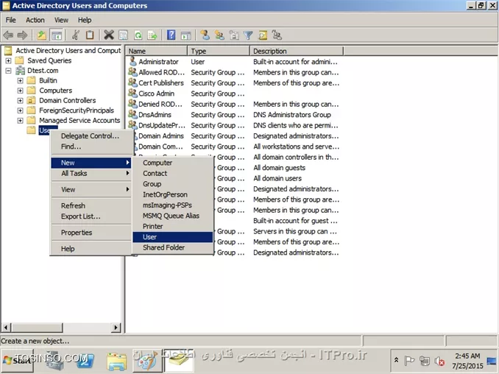
Task: Click the network tray icon
Action: pyautogui.click(x=425, y=361)
